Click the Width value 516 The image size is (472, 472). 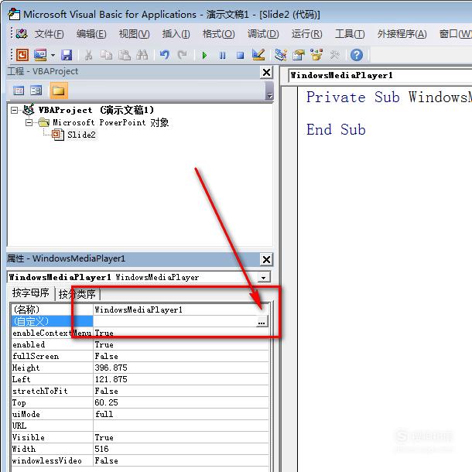point(180,449)
